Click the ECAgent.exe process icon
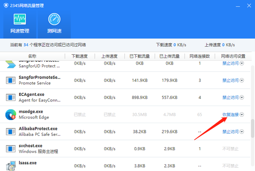Viewport: 255px width, 171px height. point(10,97)
